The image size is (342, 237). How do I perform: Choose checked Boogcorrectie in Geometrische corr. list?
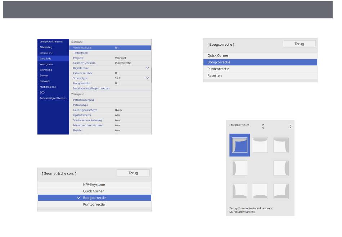[x=94, y=198]
